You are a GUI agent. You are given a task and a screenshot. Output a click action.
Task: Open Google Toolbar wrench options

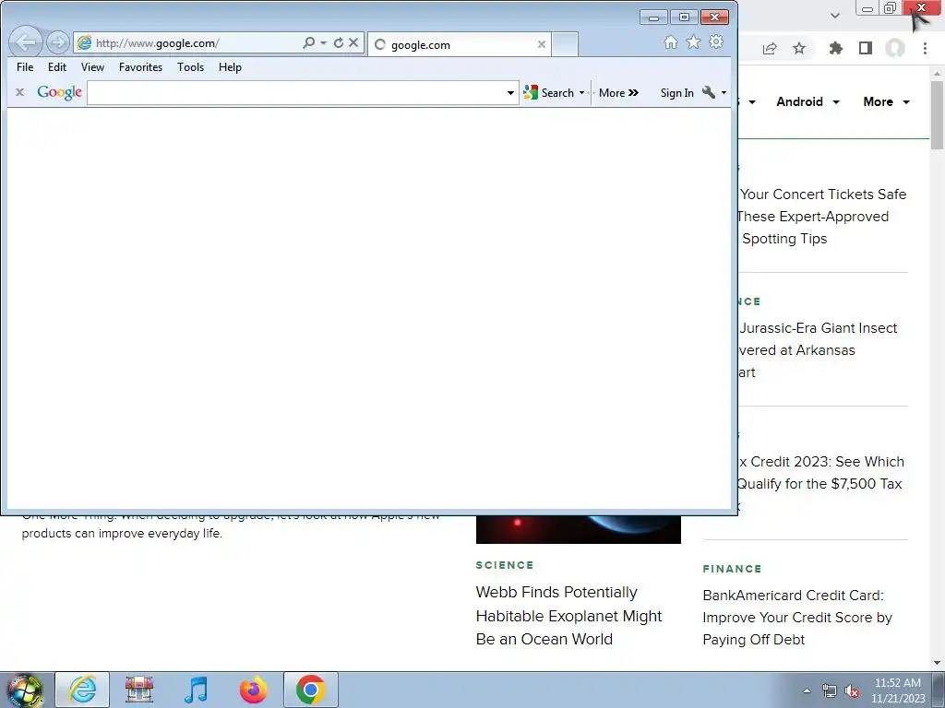point(709,92)
